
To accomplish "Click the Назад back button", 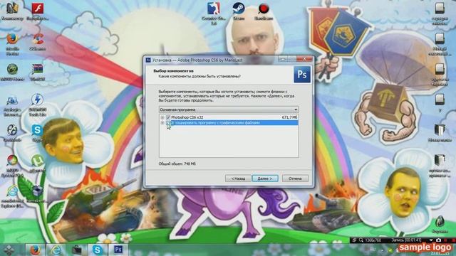I will point(238,178).
